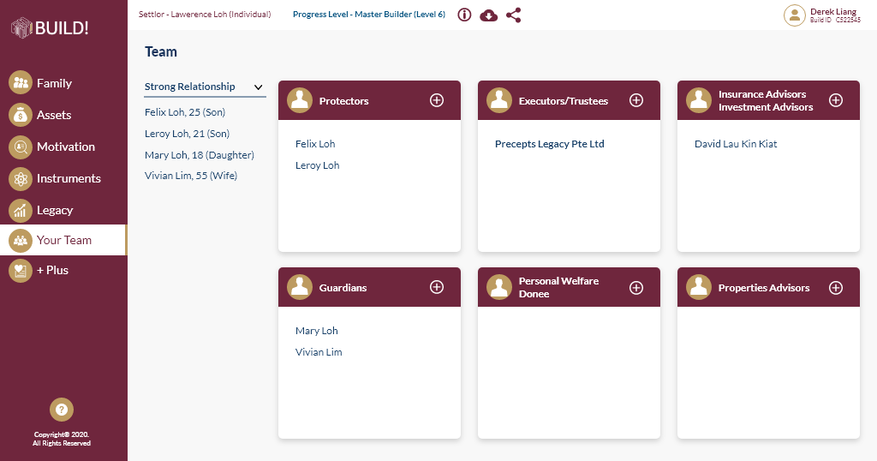Add a Personal Welfare Donee with plus icon
877x461 pixels.
coord(636,287)
